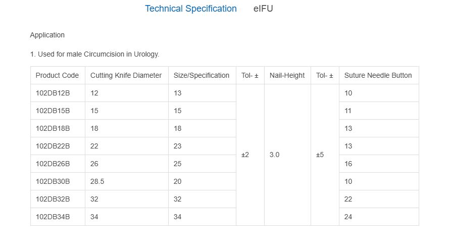Click the Suture Needle Button header

pos(378,75)
